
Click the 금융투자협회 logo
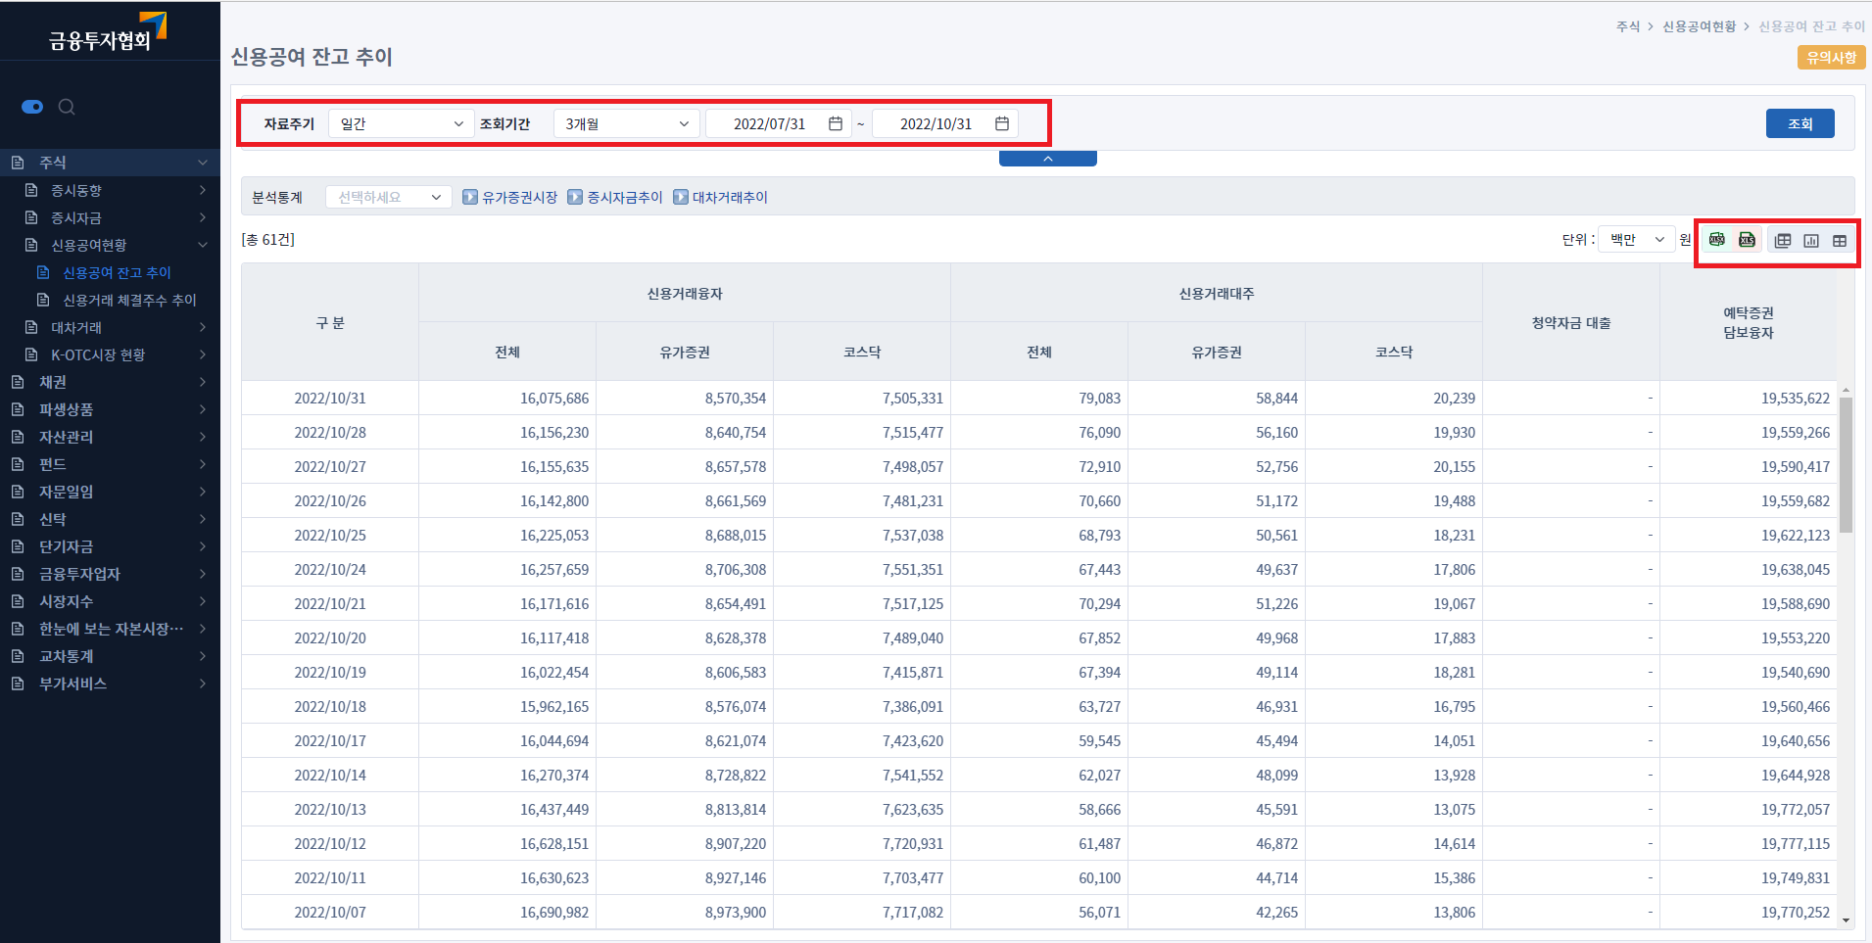pos(108,32)
